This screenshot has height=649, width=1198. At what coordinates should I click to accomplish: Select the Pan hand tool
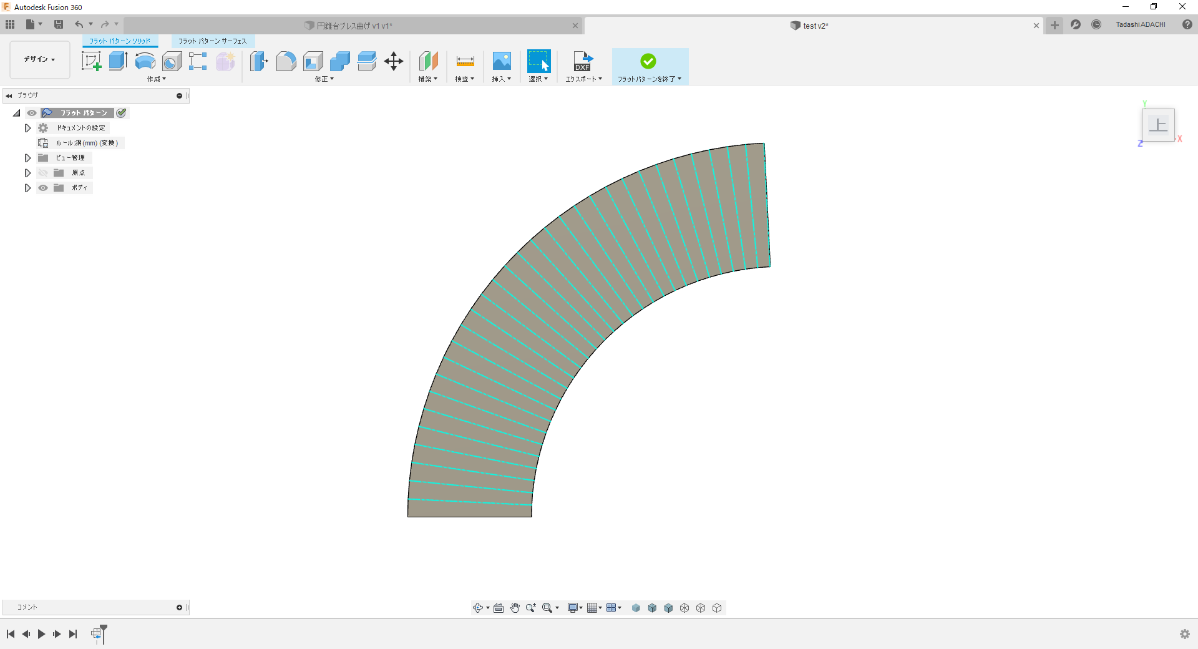click(515, 608)
